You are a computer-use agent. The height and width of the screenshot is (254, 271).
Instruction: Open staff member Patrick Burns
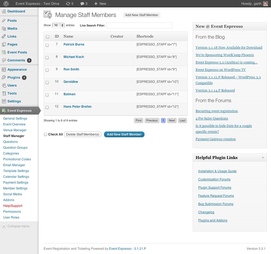click(74, 44)
